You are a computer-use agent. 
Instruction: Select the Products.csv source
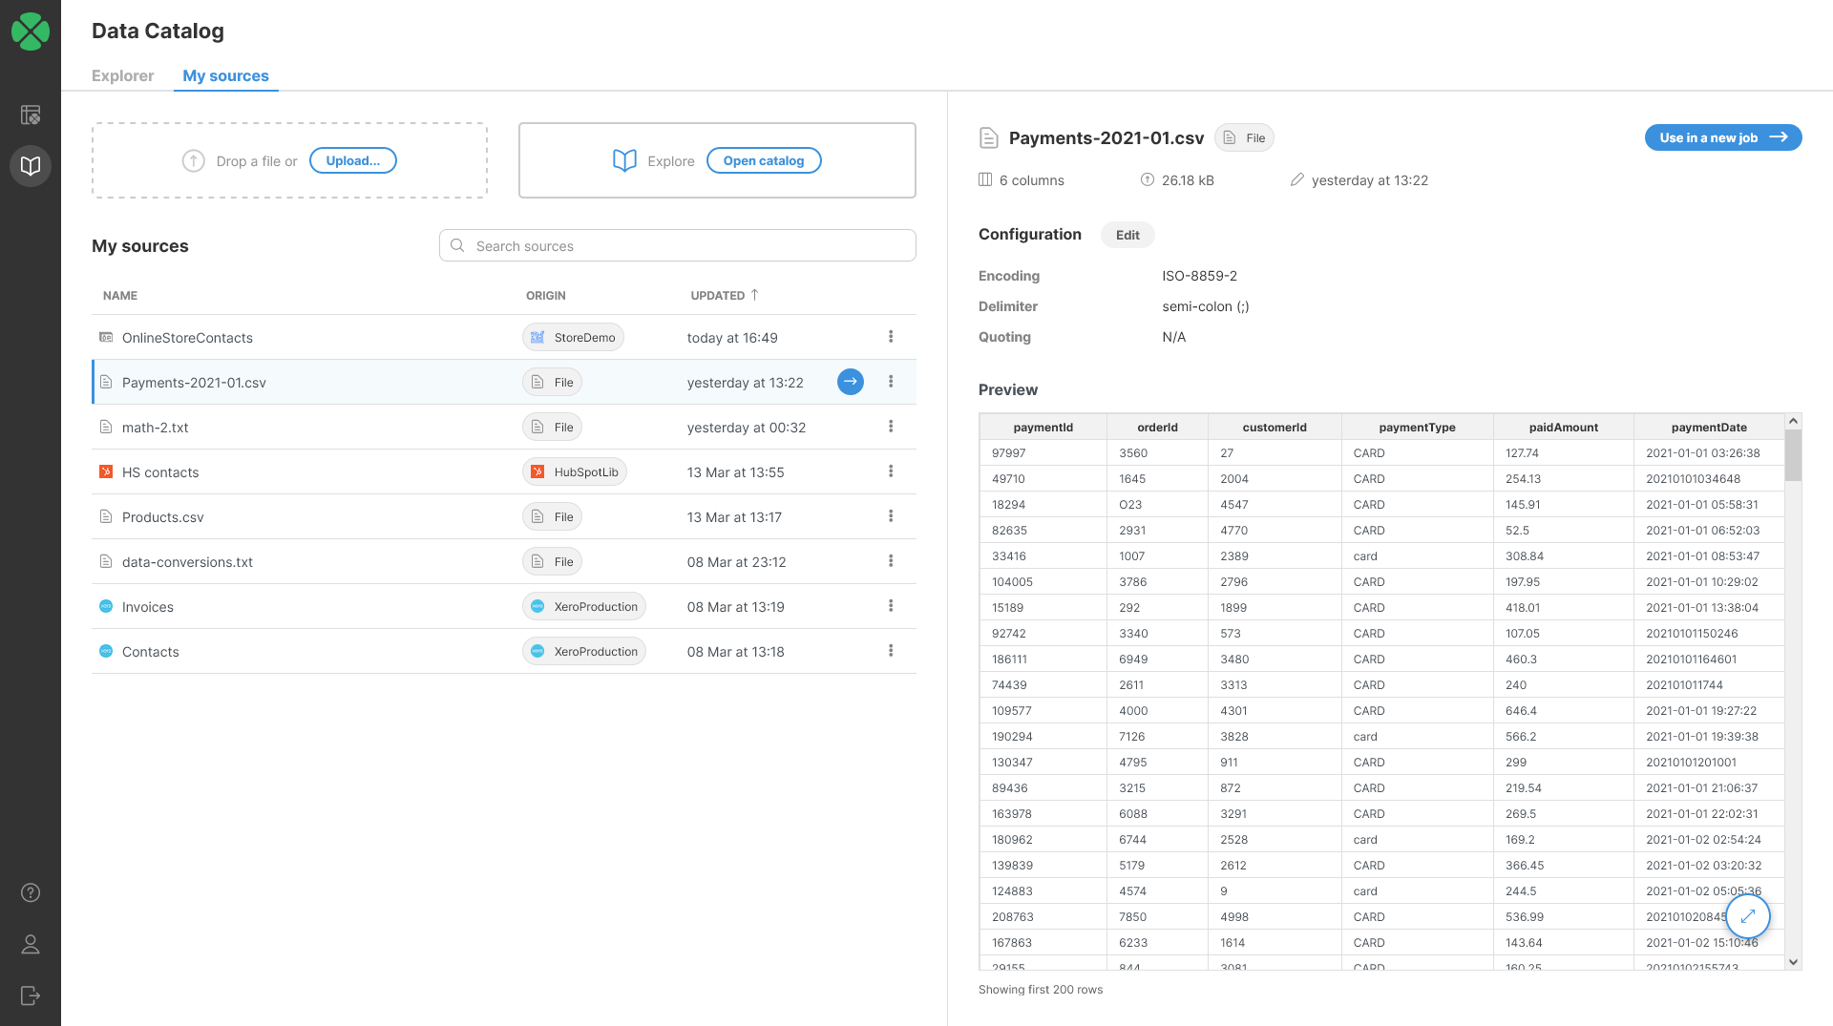[x=504, y=516]
